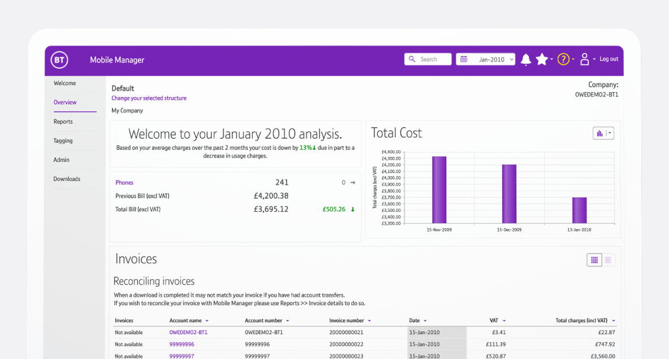Click the Mobile Manager title
The width and height of the screenshot is (669, 359).
pos(117,60)
